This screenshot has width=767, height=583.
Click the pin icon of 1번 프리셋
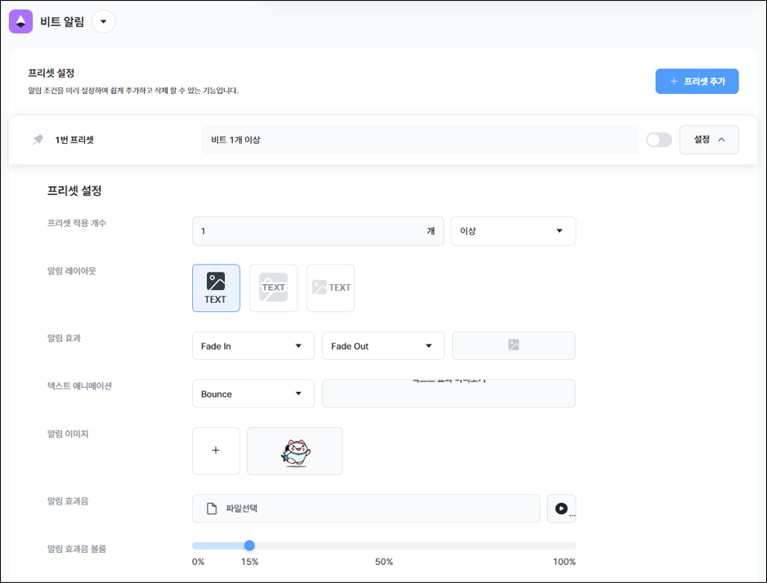pos(38,140)
